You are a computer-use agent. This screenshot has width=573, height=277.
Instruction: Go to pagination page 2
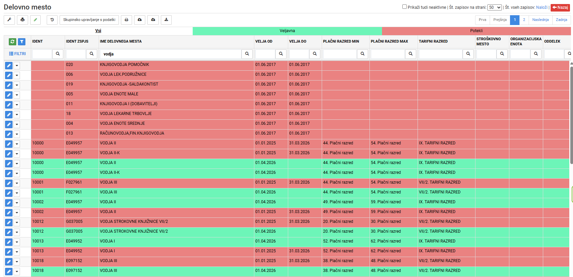pyautogui.click(x=524, y=20)
